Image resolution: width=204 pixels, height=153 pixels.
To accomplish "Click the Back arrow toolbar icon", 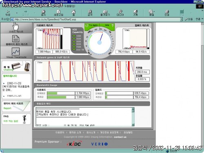I will click(8, 12).
